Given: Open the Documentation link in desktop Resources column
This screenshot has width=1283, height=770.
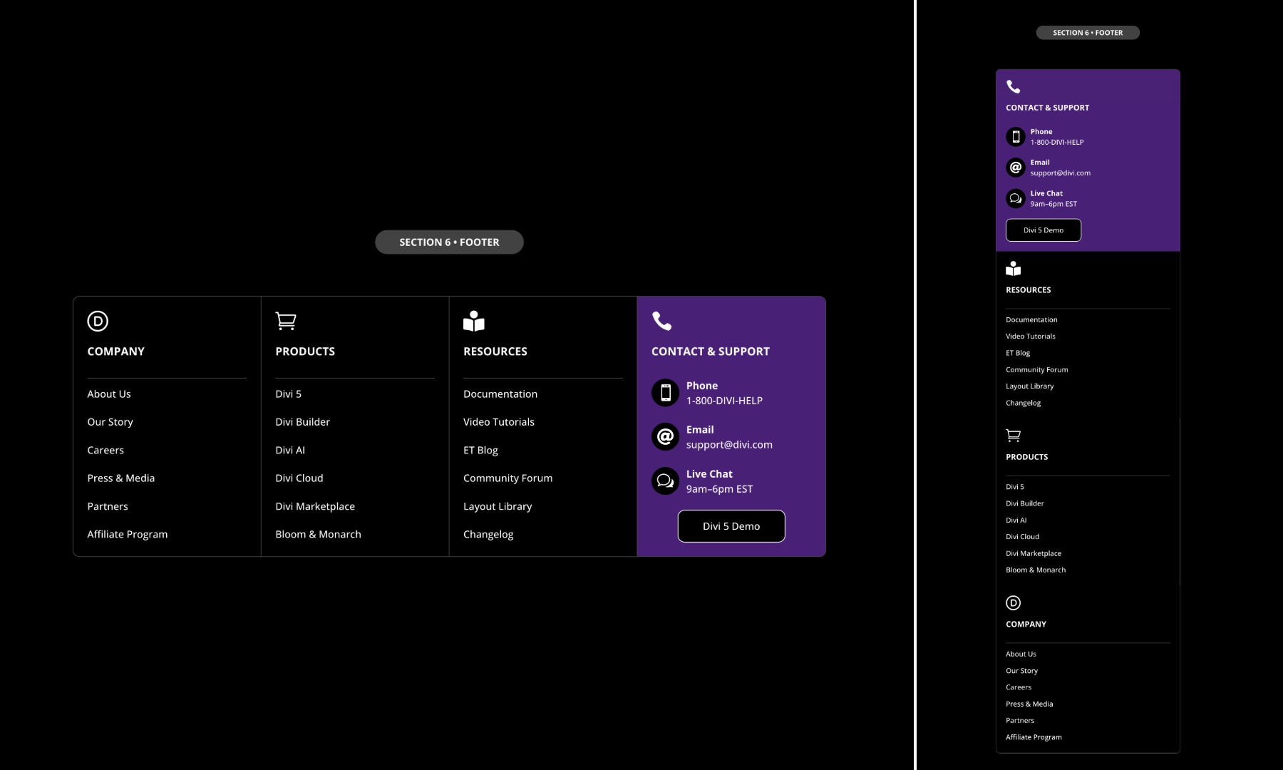Looking at the screenshot, I should tap(500, 394).
